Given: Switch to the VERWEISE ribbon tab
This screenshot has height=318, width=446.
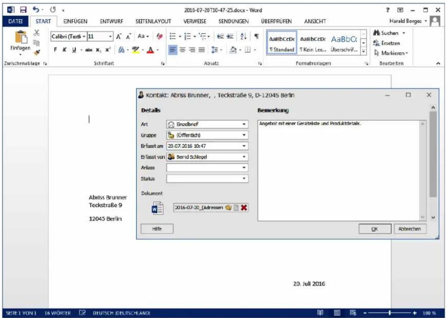Looking at the screenshot, I should (x=194, y=21).
